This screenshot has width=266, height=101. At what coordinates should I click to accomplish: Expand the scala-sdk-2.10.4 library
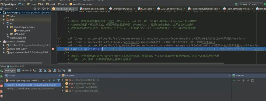[x=4, y=49]
